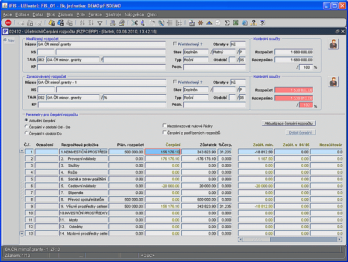Select Čerpání v období Od - Do
The height and width of the screenshot is (262, 348).
pos(27,126)
